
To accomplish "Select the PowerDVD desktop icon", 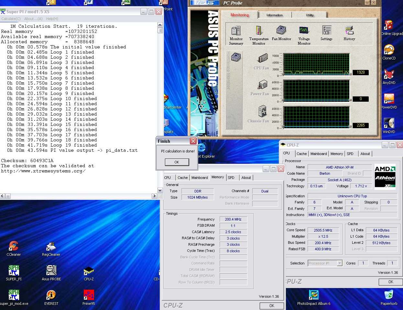I will point(389,101).
